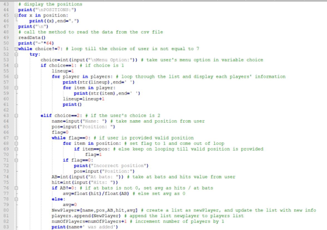This screenshot has width=327, height=230.
Task: Click the 'flag=1' assignment on line 70
Action: tap(93, 155)
